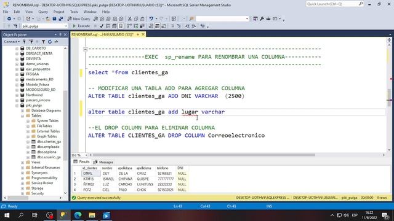Toggle Include Actual Execution Plan icon
394x221 pixels.
[129, 26]
